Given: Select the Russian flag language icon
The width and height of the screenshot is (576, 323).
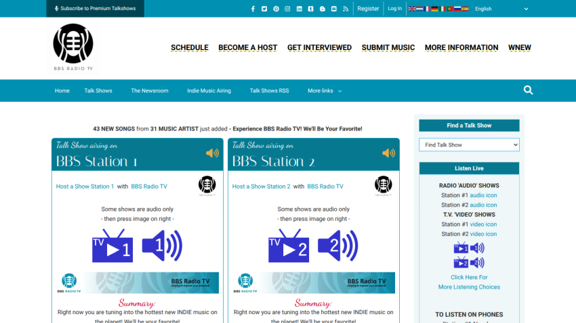Looking at the screenshot, I should [x=457, y=9].
